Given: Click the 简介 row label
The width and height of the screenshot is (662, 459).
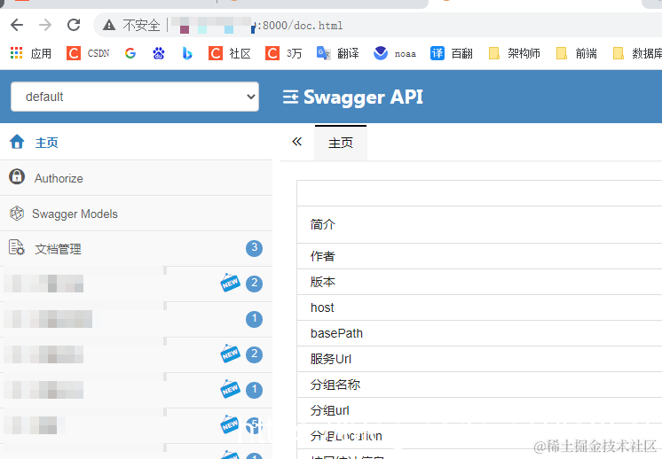Looking at the screenshot, I should pos(322,224).
